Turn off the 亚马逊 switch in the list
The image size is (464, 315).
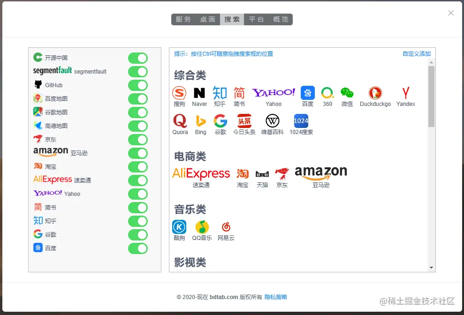point(138,153)
